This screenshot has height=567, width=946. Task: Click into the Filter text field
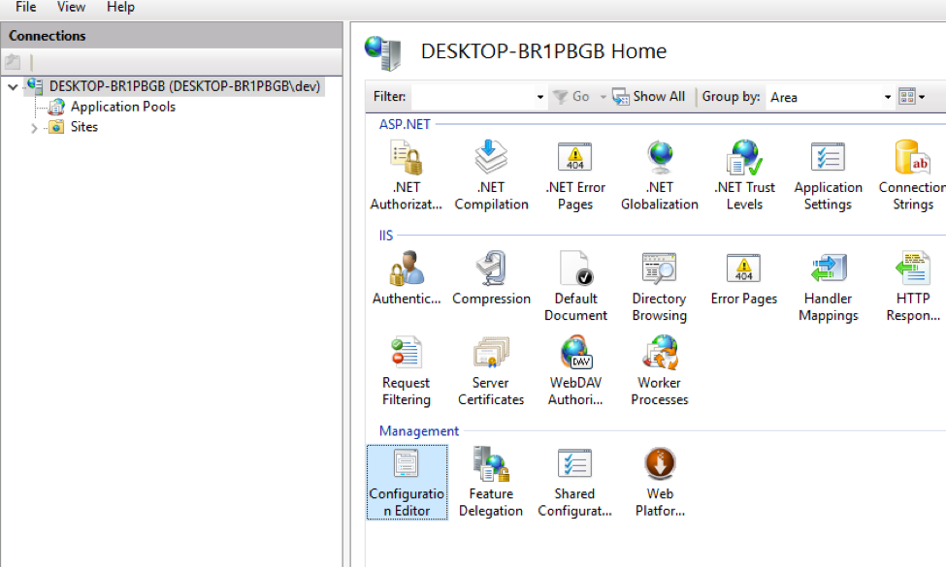coord(472,97)
